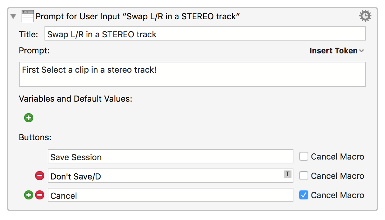Collapse the action with the disclosure triangle
385x220 pixels.
13,16
